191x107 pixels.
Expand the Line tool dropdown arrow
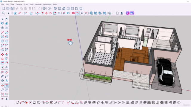point(22,13)
